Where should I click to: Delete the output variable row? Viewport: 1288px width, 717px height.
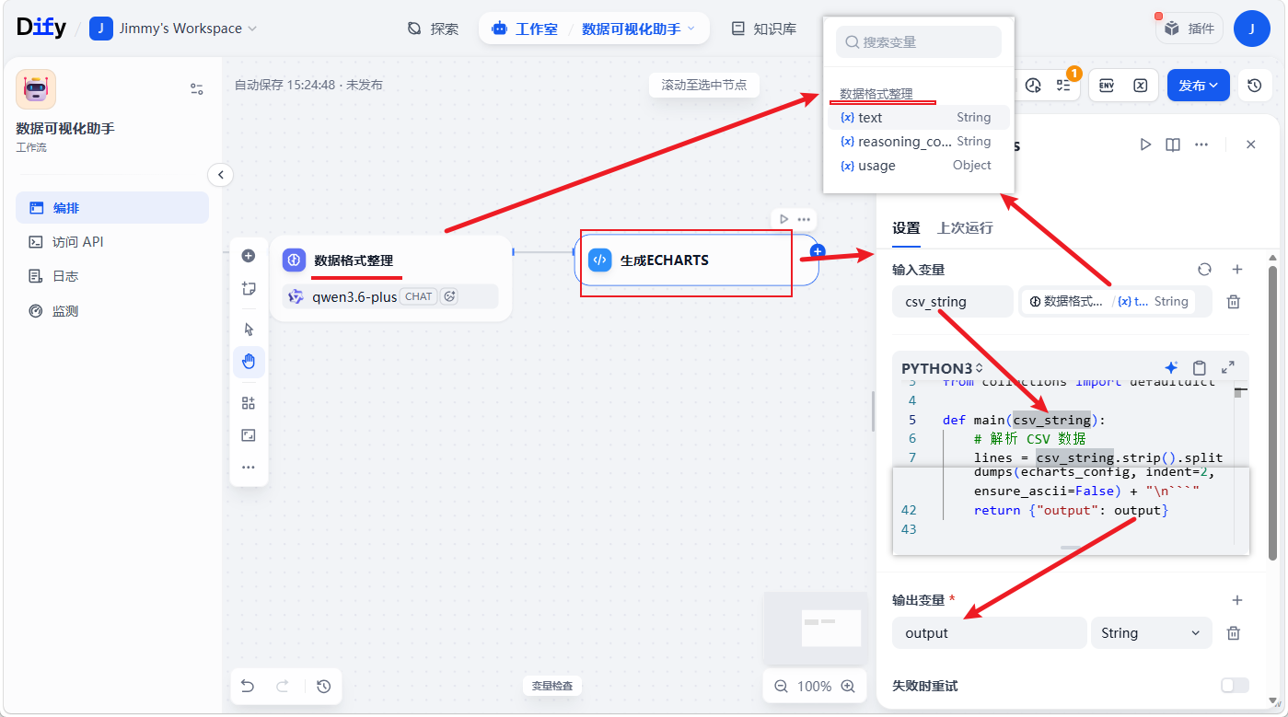pos(1234,633)
